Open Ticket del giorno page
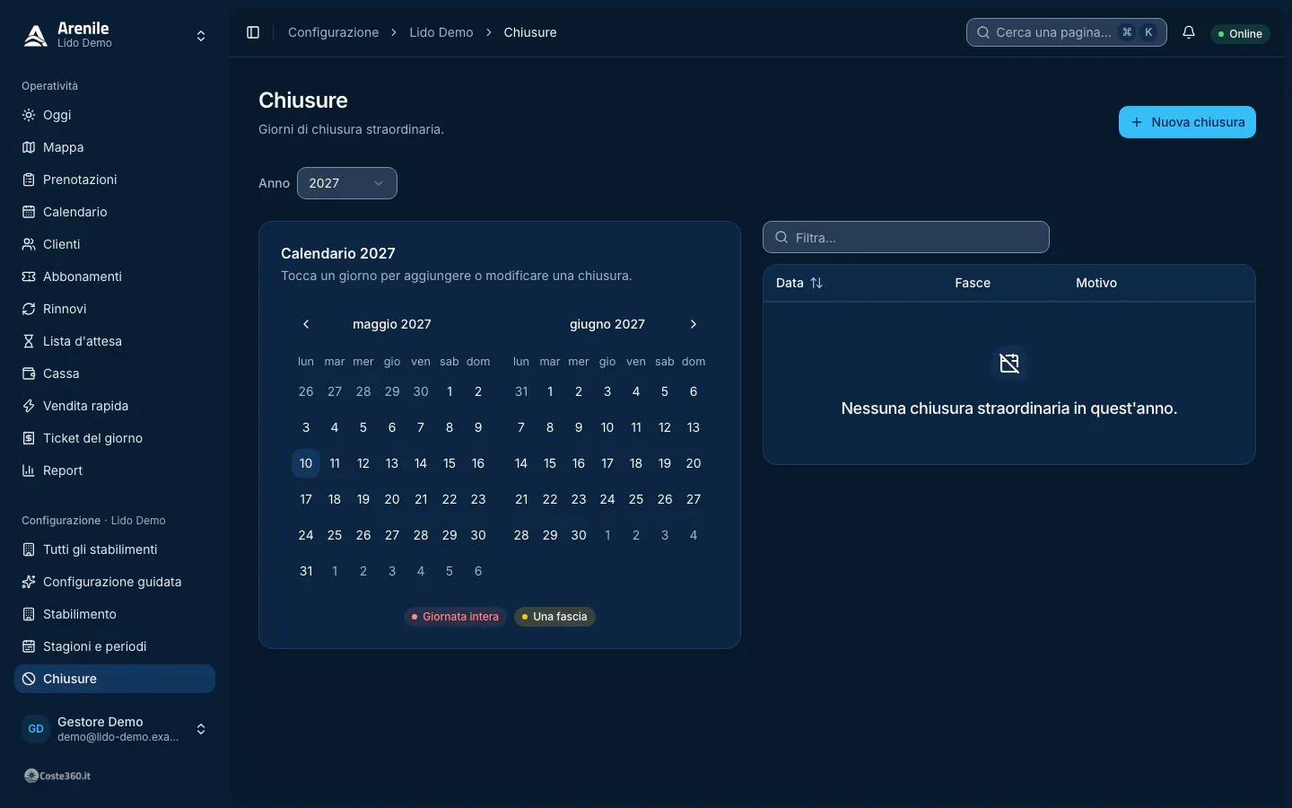The image size is (1292, 808). coord(115,438)
